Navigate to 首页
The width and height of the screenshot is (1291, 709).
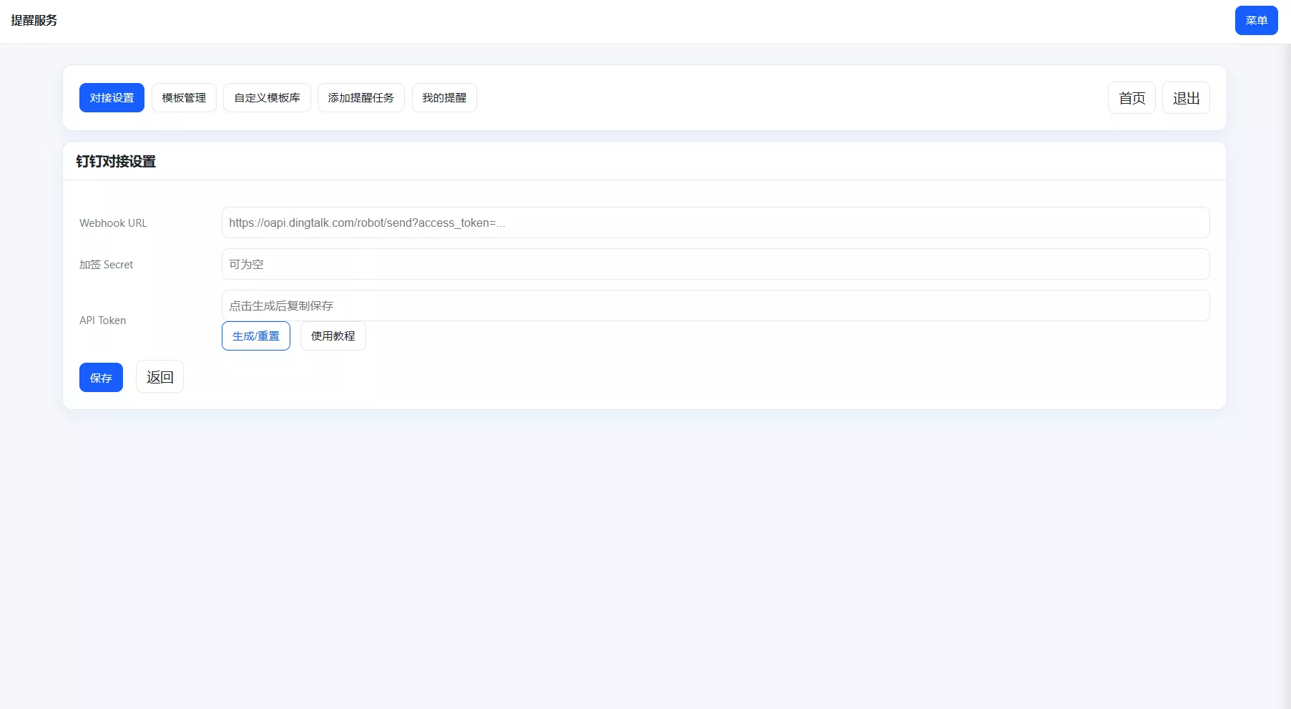[x=1132, y=97]
